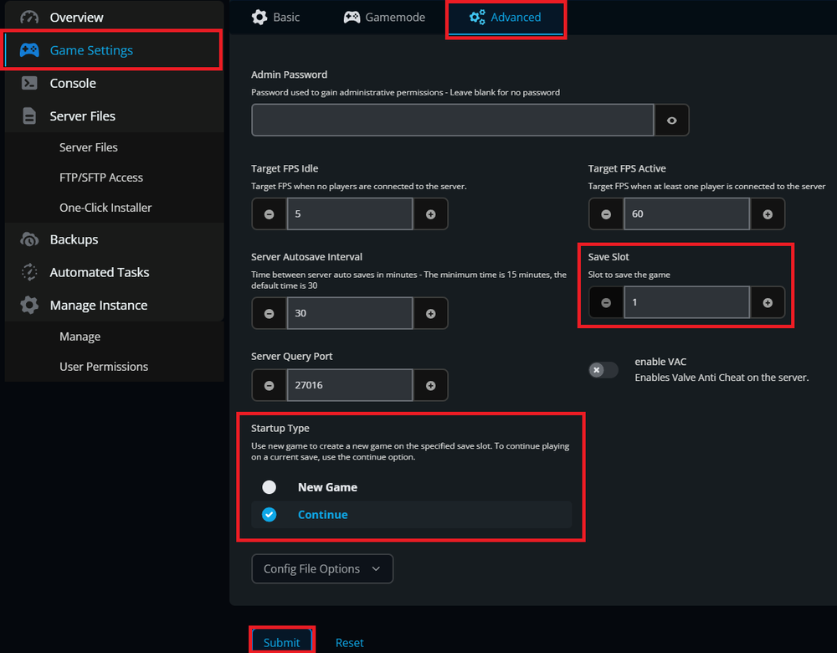The height and width of the screenshot is (653, 837).
Task: Click the Server Files icon
Action: point(29,116)
